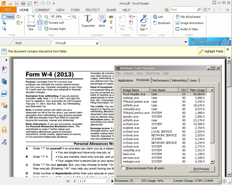The image size is (232, 185).
Task: Collapse the ribbon with the chevron
Action: click(227, 10)
